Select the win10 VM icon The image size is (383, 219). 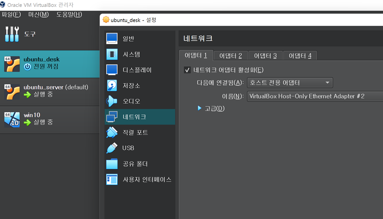click(x=12, y=120)
